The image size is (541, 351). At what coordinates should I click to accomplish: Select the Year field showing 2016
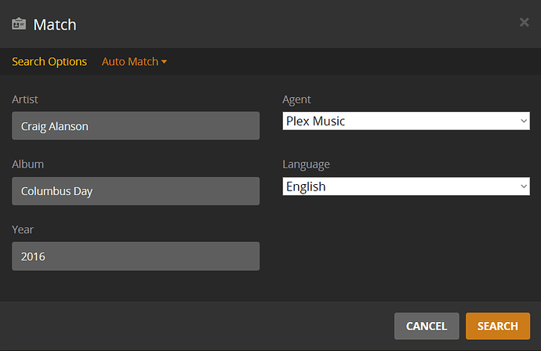pyautogui.click(x=136, y=256)
